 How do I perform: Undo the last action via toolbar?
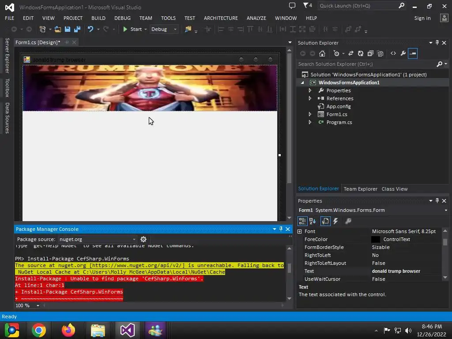[x=90, y=29]
